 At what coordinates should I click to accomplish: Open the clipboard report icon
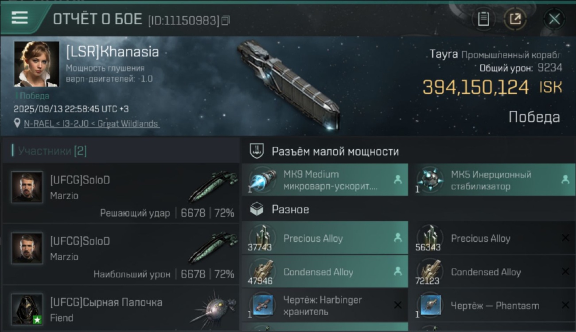pos(483,19)
